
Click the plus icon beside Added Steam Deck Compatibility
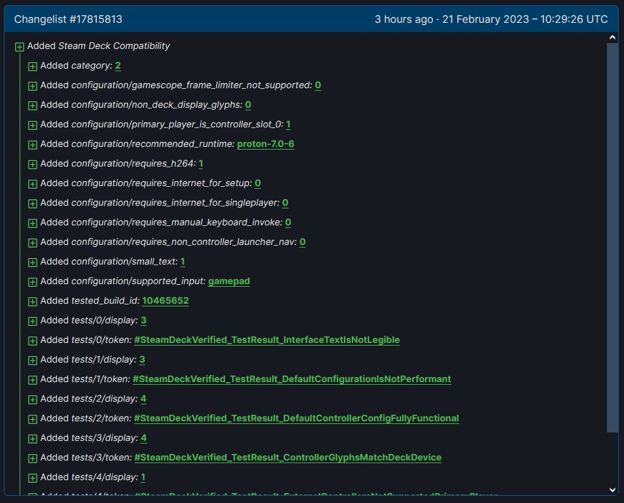pos(20,47)
